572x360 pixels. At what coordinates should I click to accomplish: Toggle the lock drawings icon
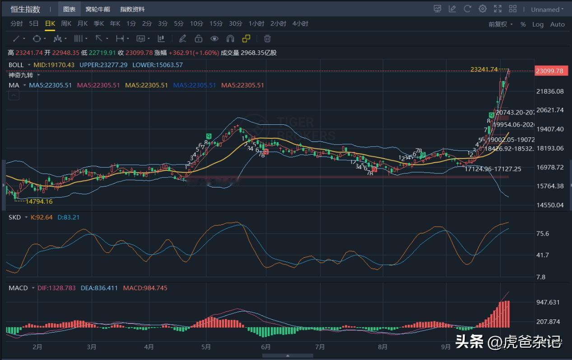click(198, 39)
